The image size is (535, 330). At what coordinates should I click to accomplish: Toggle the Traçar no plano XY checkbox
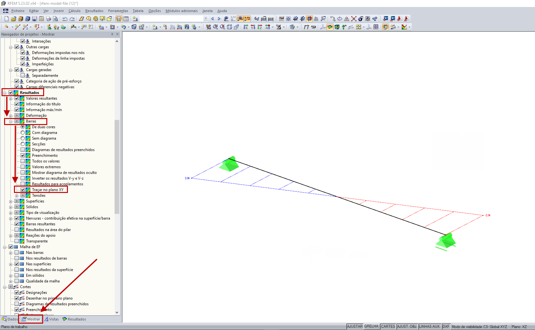coord(23,190)
